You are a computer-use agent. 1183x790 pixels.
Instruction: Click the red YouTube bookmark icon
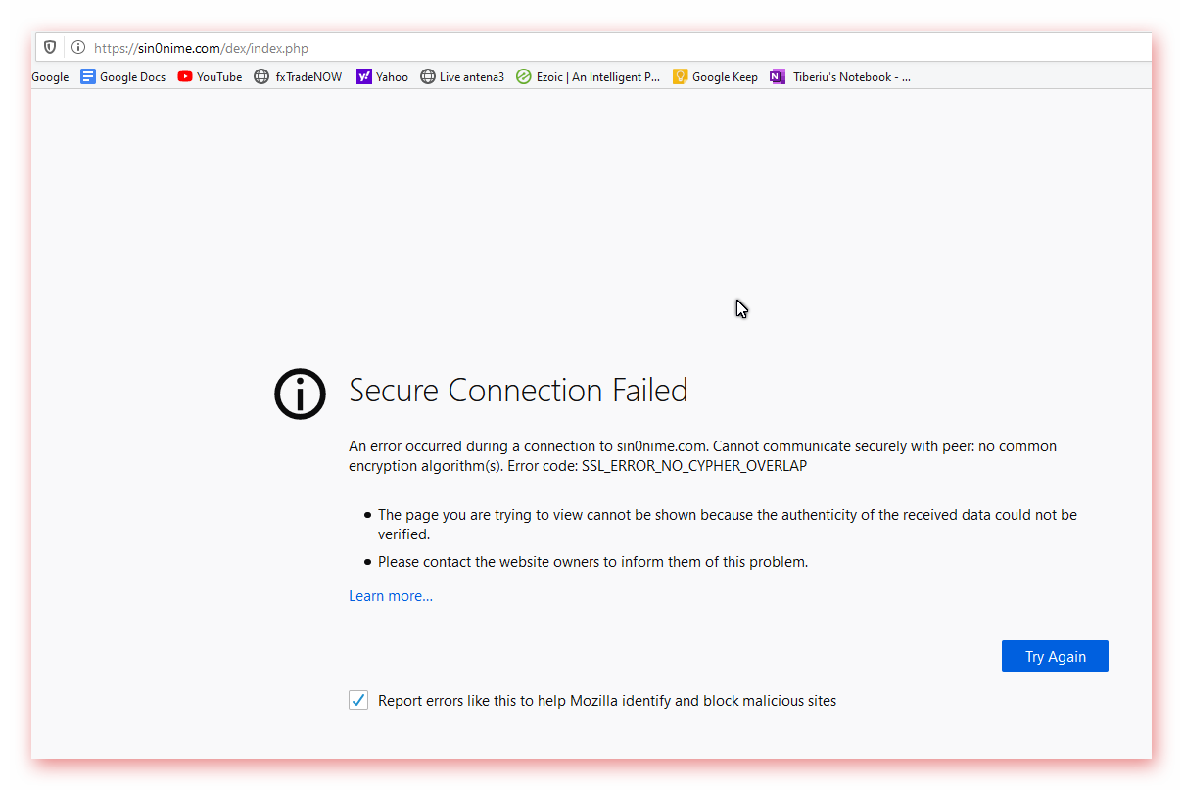pyautogui.click(x=185, y=76)
